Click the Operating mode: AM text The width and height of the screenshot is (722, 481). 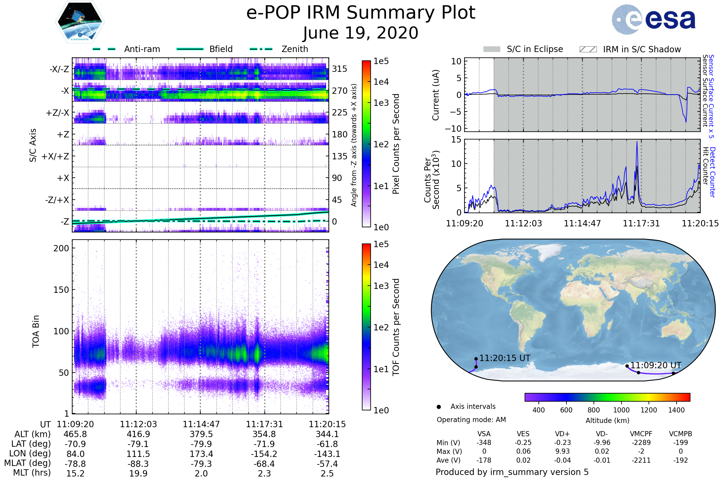[471, 420]
